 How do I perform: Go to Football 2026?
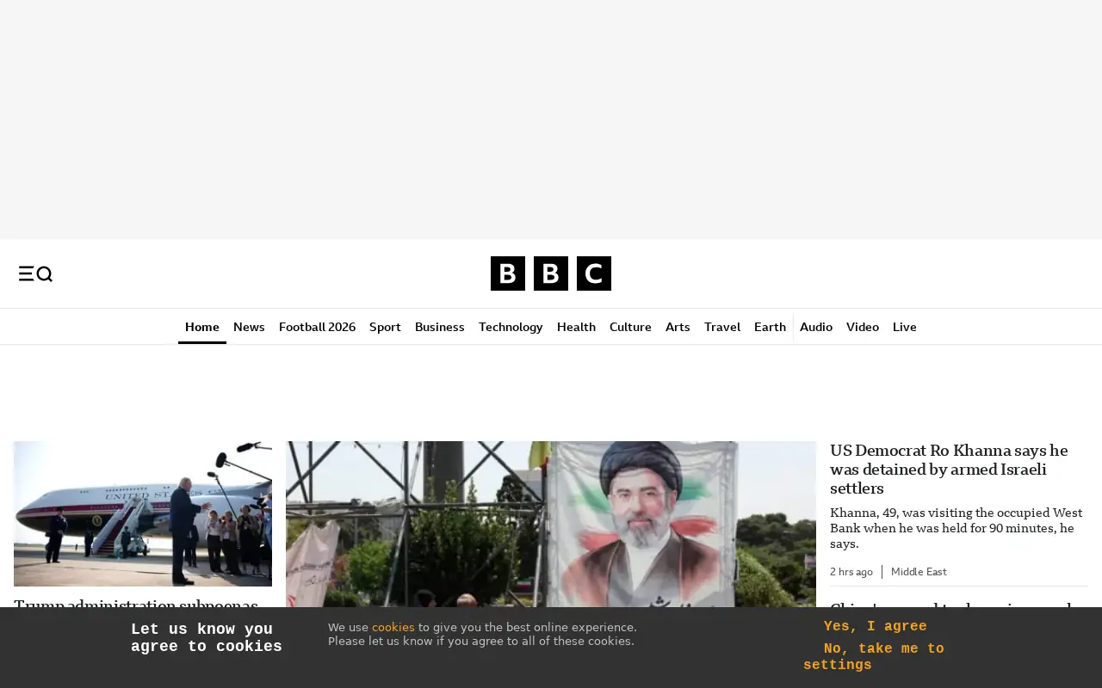317,327
